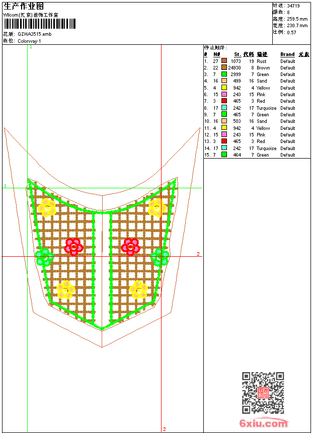Click the barcode under the Wilcom title
Viewport: 312px width, 433px height.
[x=40, y=24]
